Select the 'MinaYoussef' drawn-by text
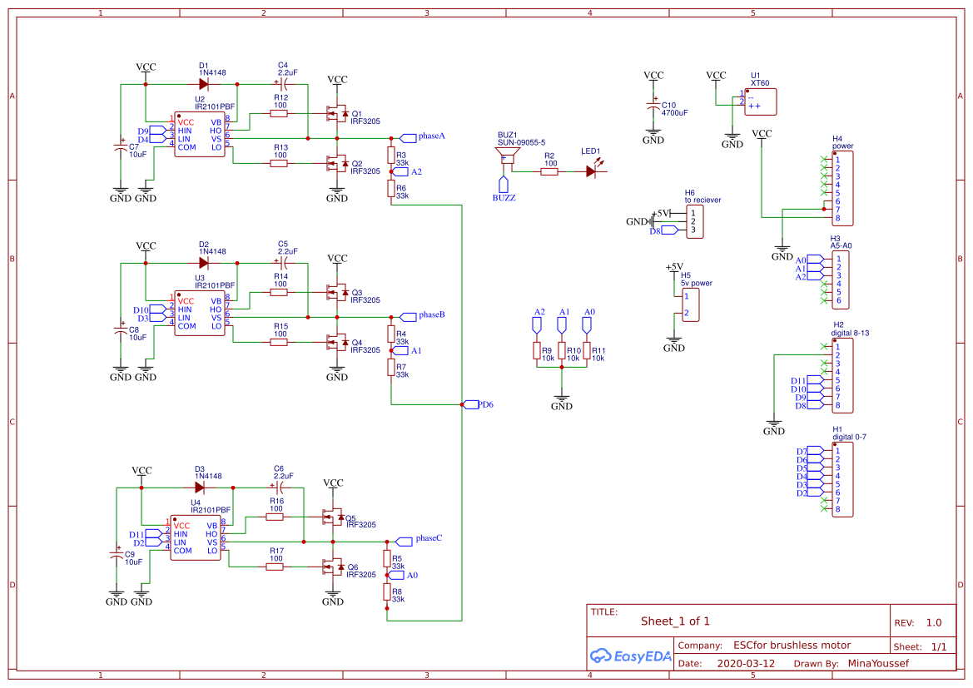Screen dimensions: 973x688 pos(879,663)
